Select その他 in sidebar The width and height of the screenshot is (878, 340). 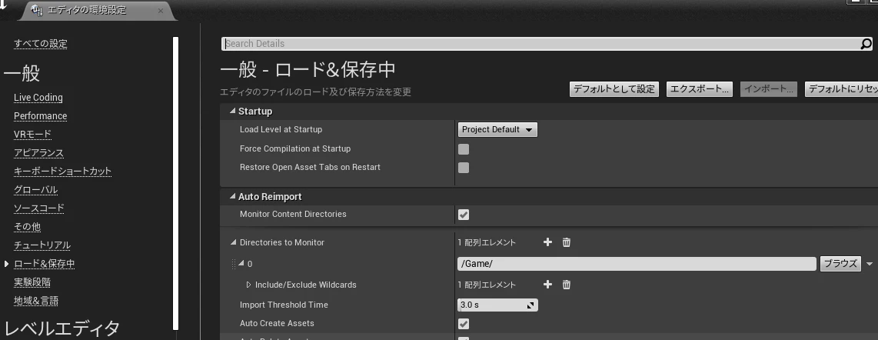click(27, 227)
